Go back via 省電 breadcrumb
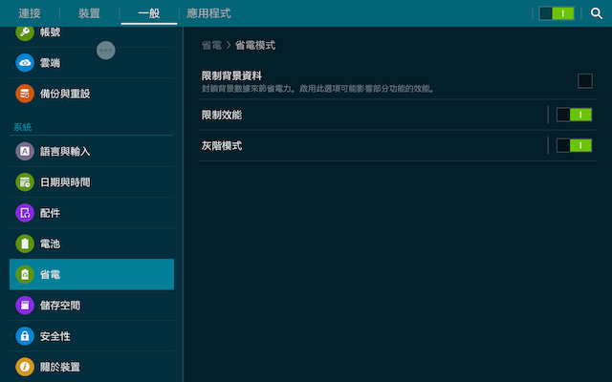This screenshot has width=612, height=382. (211, 45)
